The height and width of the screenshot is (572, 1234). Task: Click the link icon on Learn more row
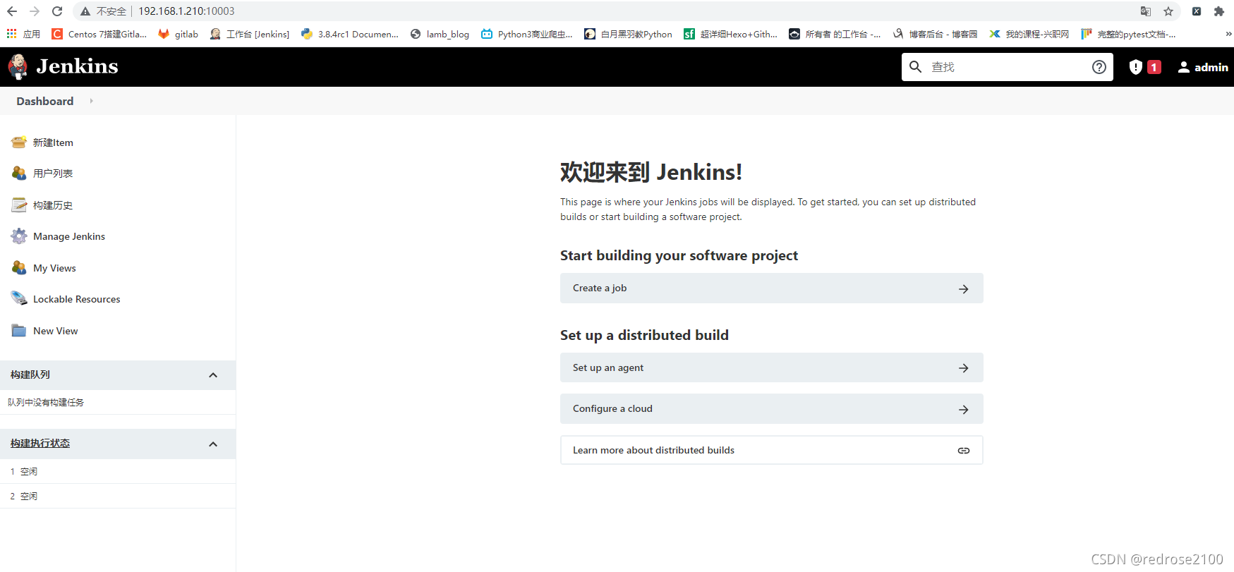pos(963,451)
